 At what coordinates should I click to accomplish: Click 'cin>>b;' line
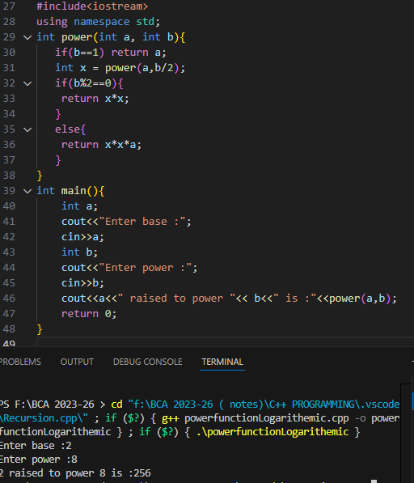pos(82,283)
